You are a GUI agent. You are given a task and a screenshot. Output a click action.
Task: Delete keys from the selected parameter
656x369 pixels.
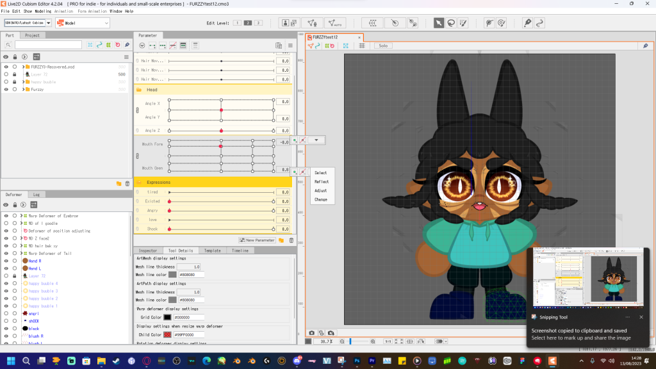pyautogui.click(x=173, y=45)
